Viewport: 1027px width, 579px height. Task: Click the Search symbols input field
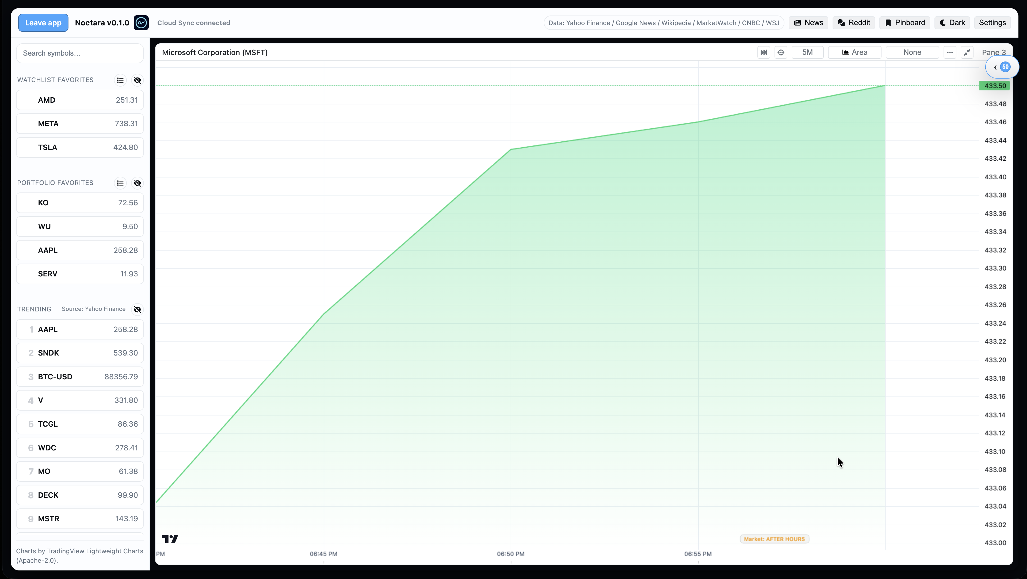click(80, 53)
